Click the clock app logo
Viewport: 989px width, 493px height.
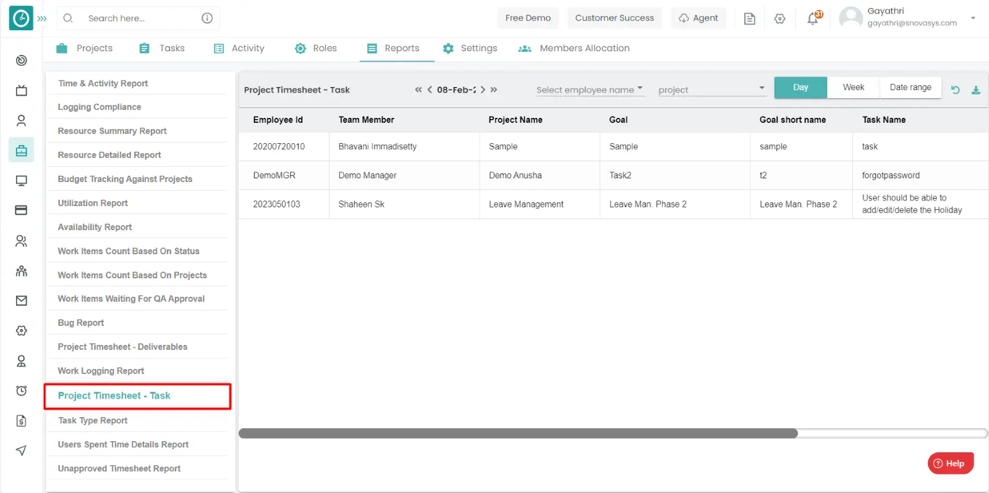click(21, 19)
